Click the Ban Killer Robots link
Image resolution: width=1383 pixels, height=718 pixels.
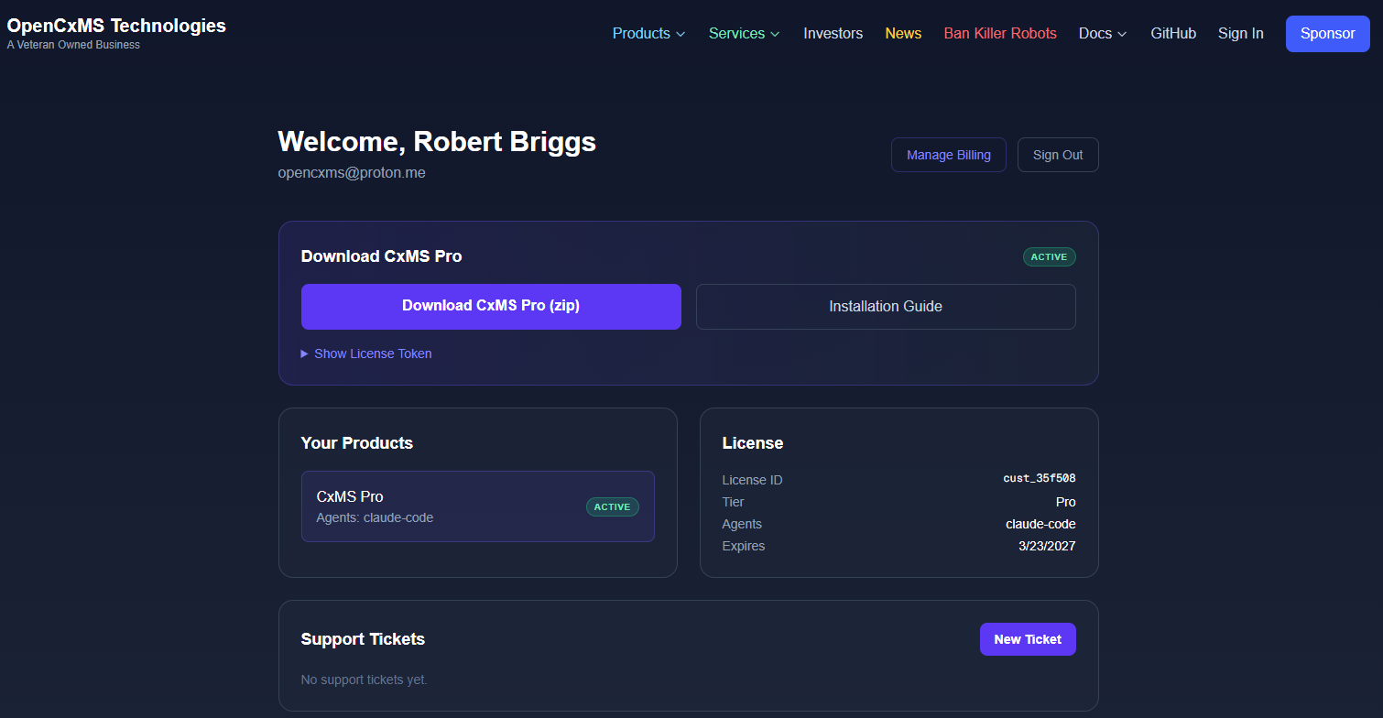click(x=1000, y=33)
